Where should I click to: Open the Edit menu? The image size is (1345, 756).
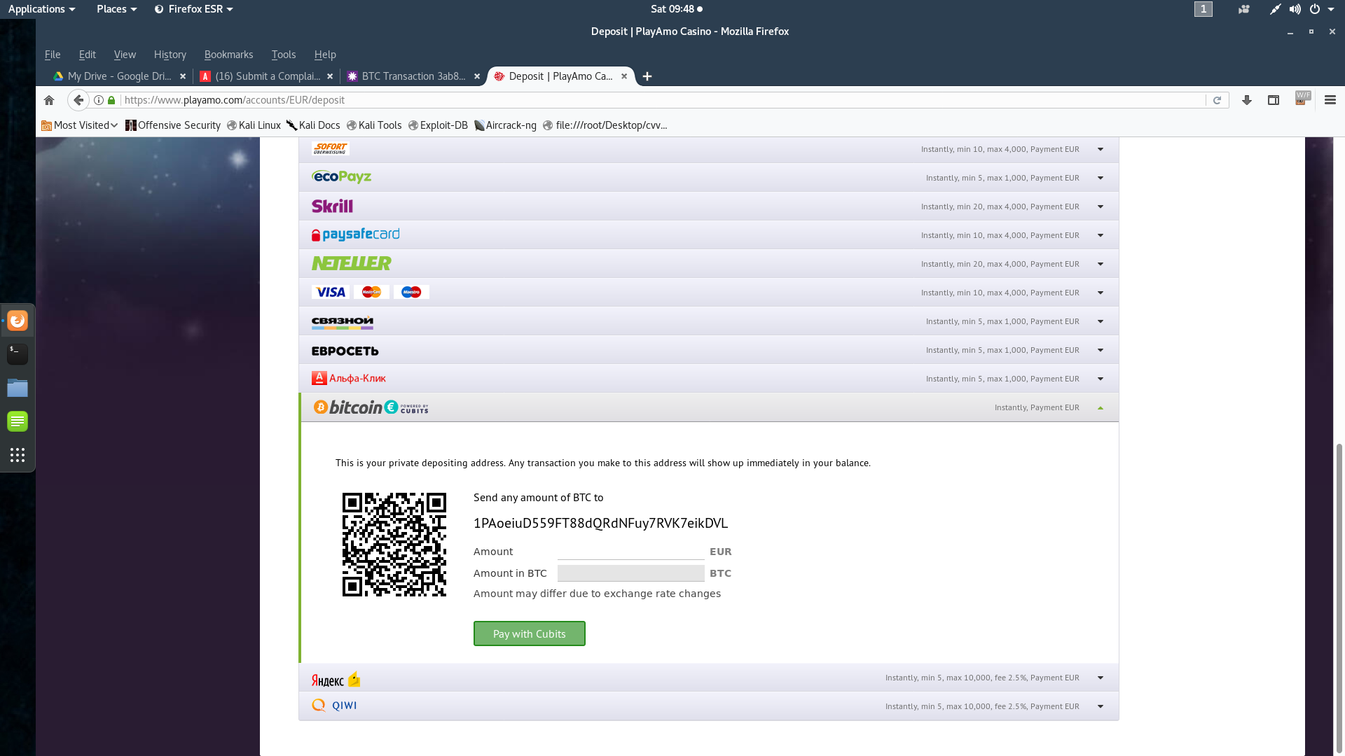coord(88,55)
